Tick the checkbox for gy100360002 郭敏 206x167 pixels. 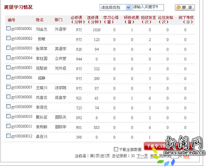click(8, 38)
